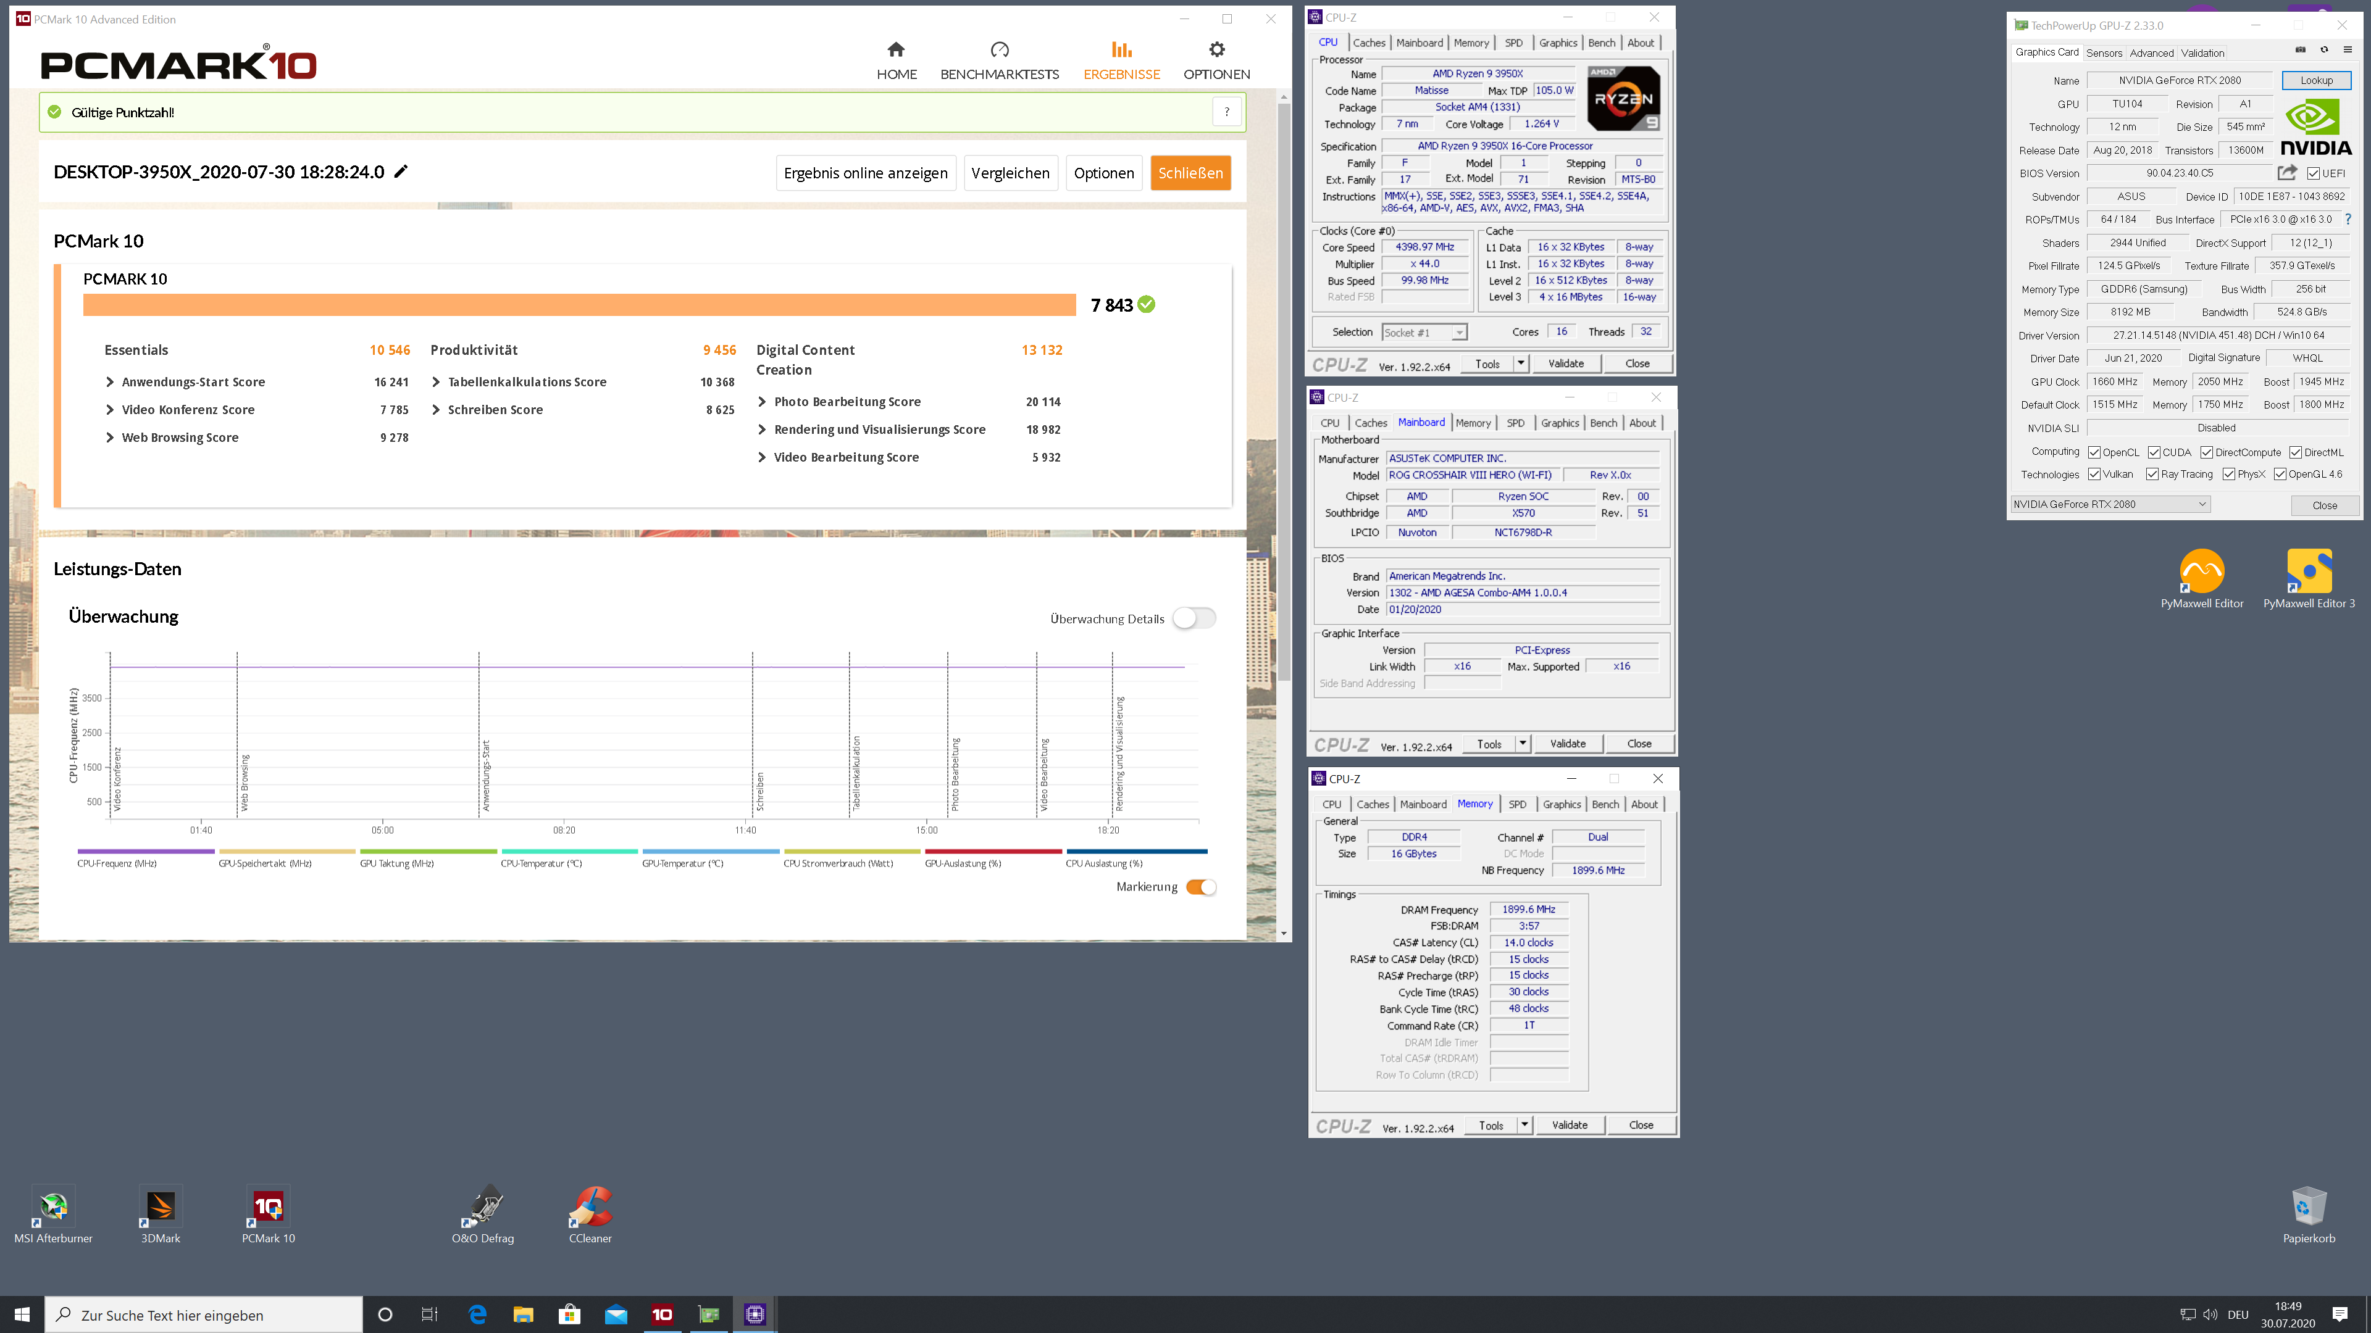The height and width of the screenshot is (1333, 2371).
Task: Toggle the Markierung switch off
Action: (x=1201, y=887)
